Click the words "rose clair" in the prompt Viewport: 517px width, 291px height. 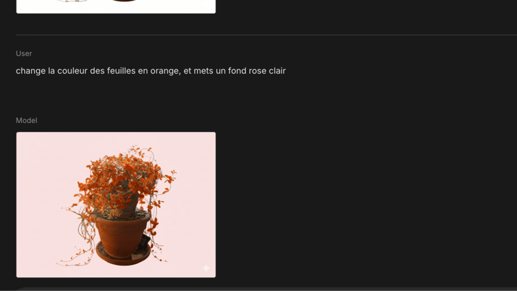coord(267,71)
